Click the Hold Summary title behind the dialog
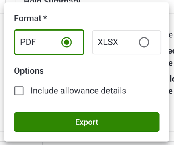174x145 pixels. [52, 1]
